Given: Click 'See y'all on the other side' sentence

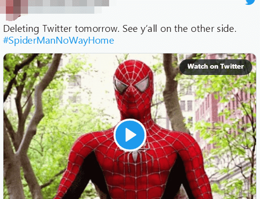Looking at the screenshot, I should click(179, 29).
